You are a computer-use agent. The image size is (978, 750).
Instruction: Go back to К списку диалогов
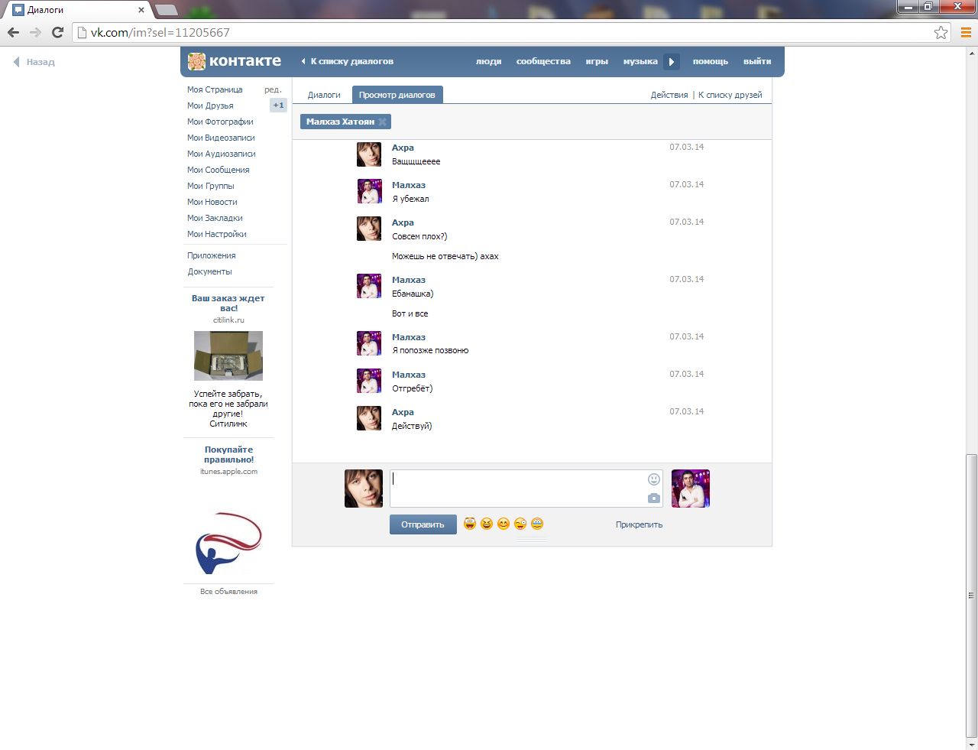[x=348, y=61]
